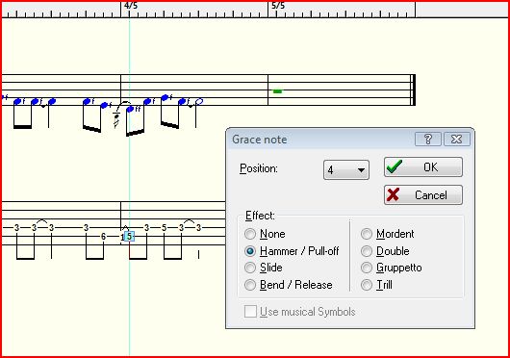510x358 pixels.
Task: Select the None effect option
Action: click(x=265, y=234)
